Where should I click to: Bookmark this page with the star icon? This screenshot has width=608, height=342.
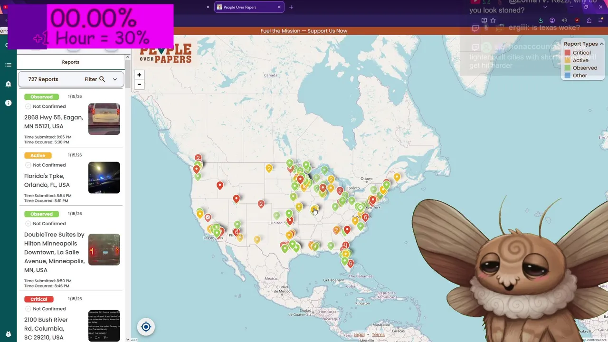(493, 20)
